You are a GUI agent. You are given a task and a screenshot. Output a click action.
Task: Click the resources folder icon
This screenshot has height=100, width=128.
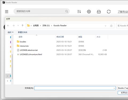pyautogui.click(x=18, y=46)
